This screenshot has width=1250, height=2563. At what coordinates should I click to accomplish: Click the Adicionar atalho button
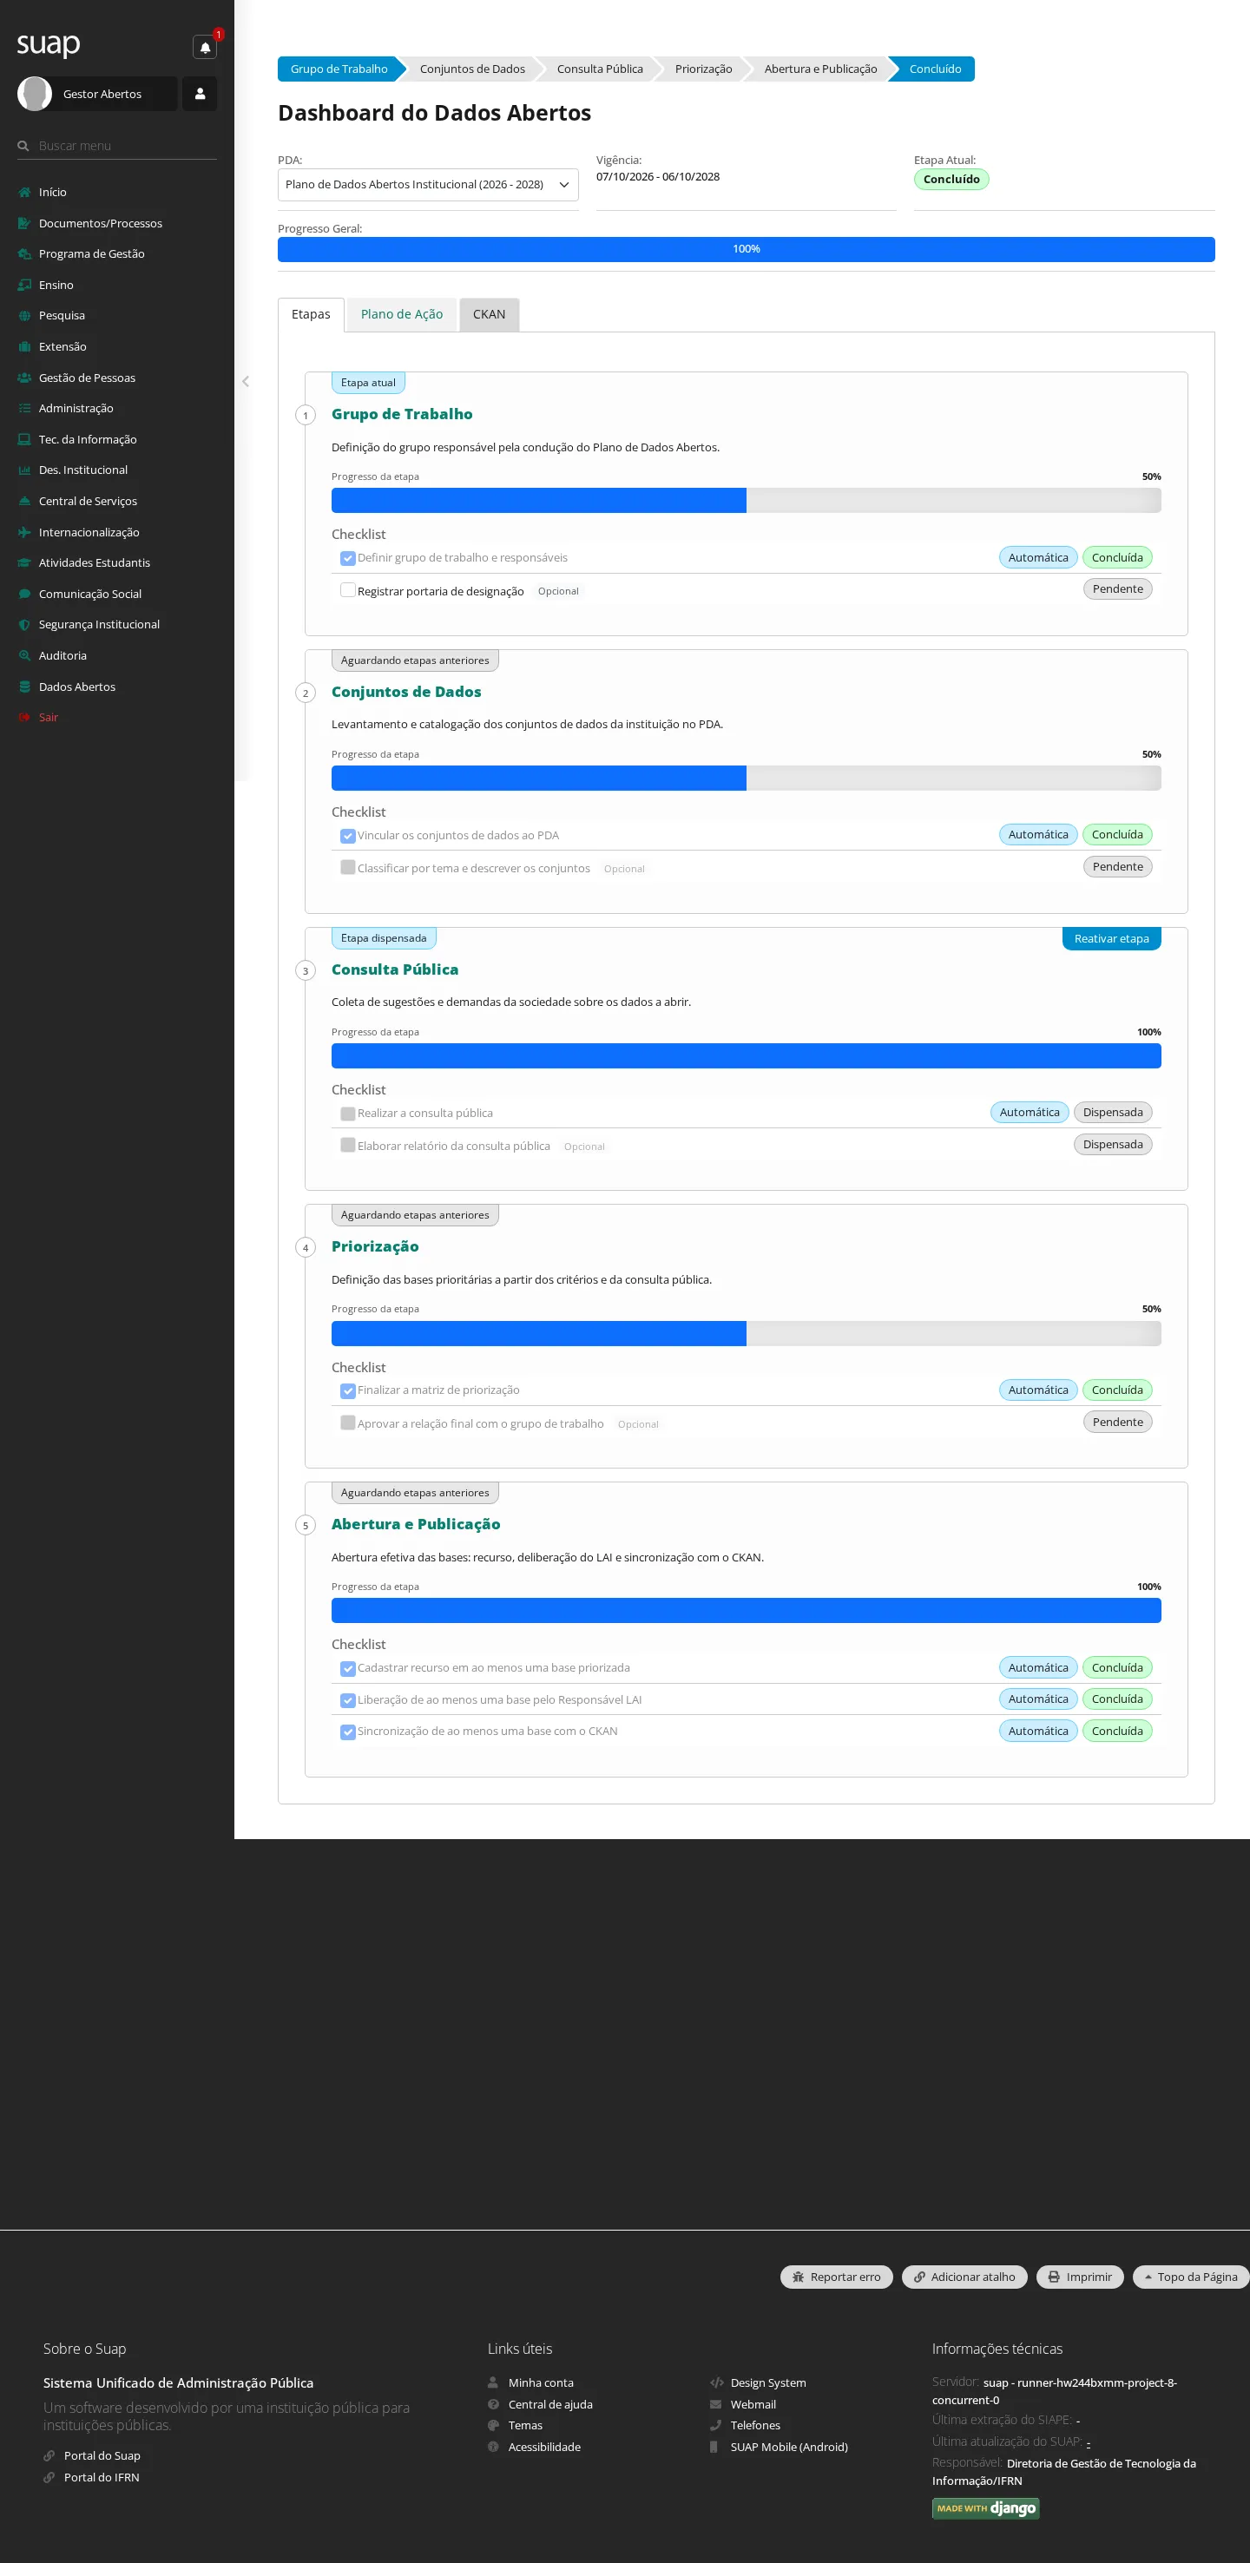coord(964,2277)
